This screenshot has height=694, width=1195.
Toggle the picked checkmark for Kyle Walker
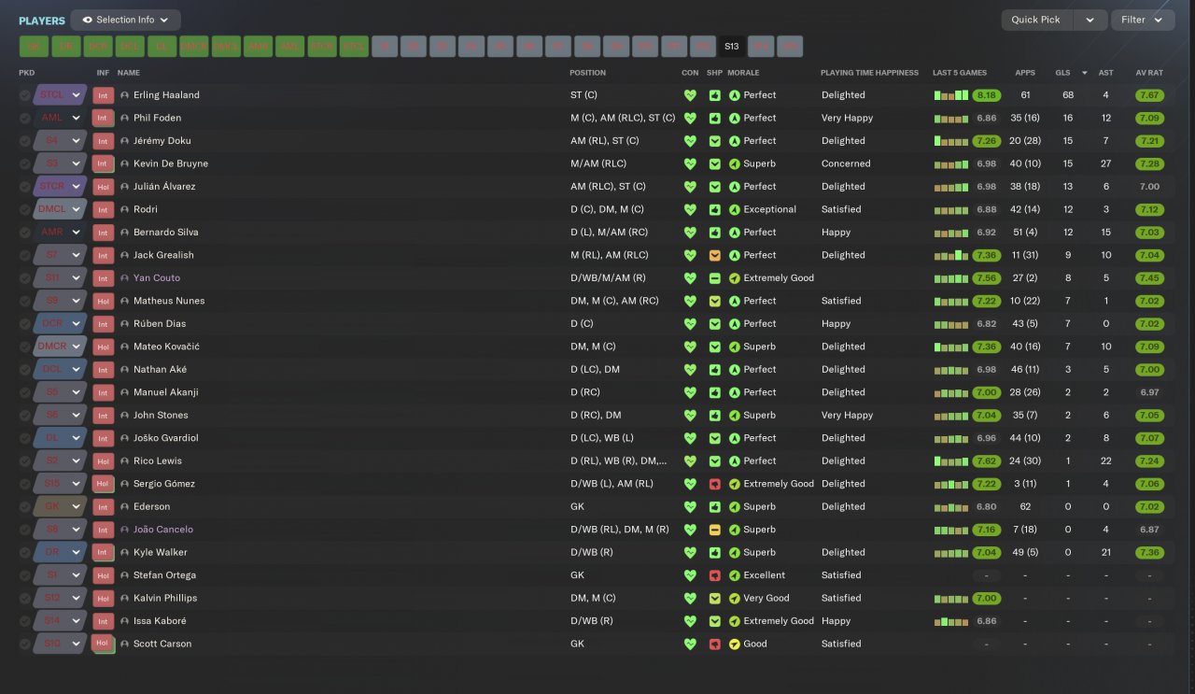[24, 553]
